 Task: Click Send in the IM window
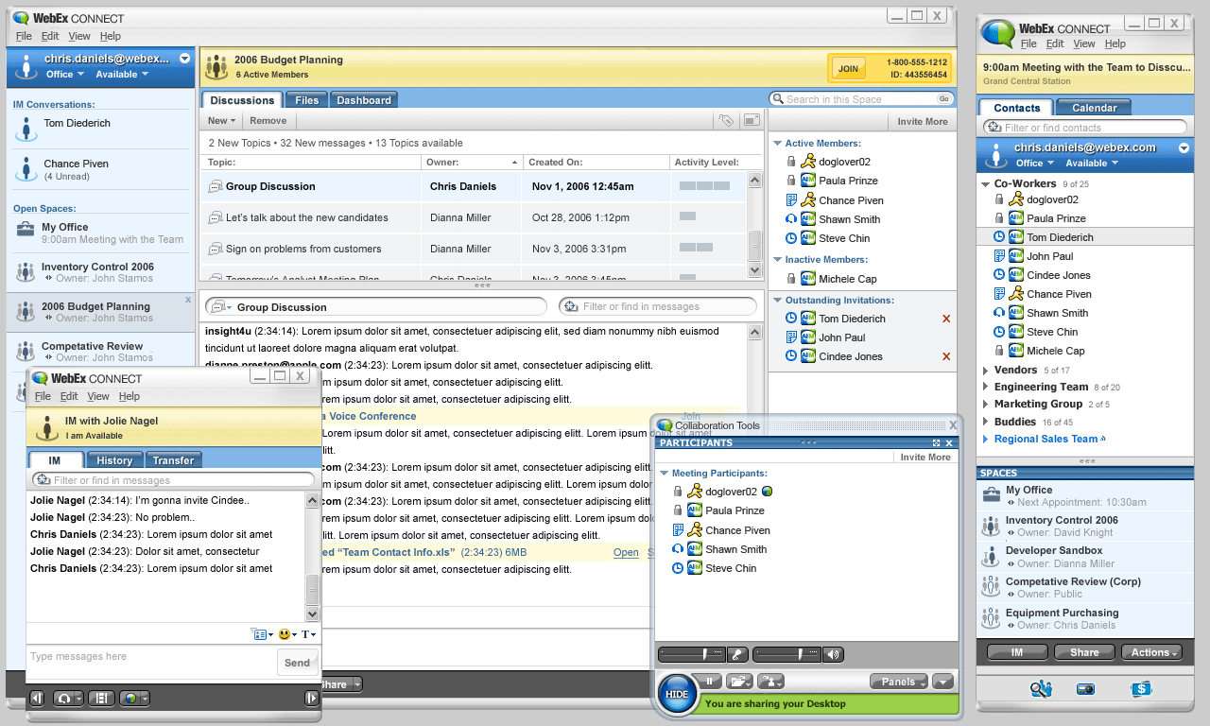(x=297, y=663)
